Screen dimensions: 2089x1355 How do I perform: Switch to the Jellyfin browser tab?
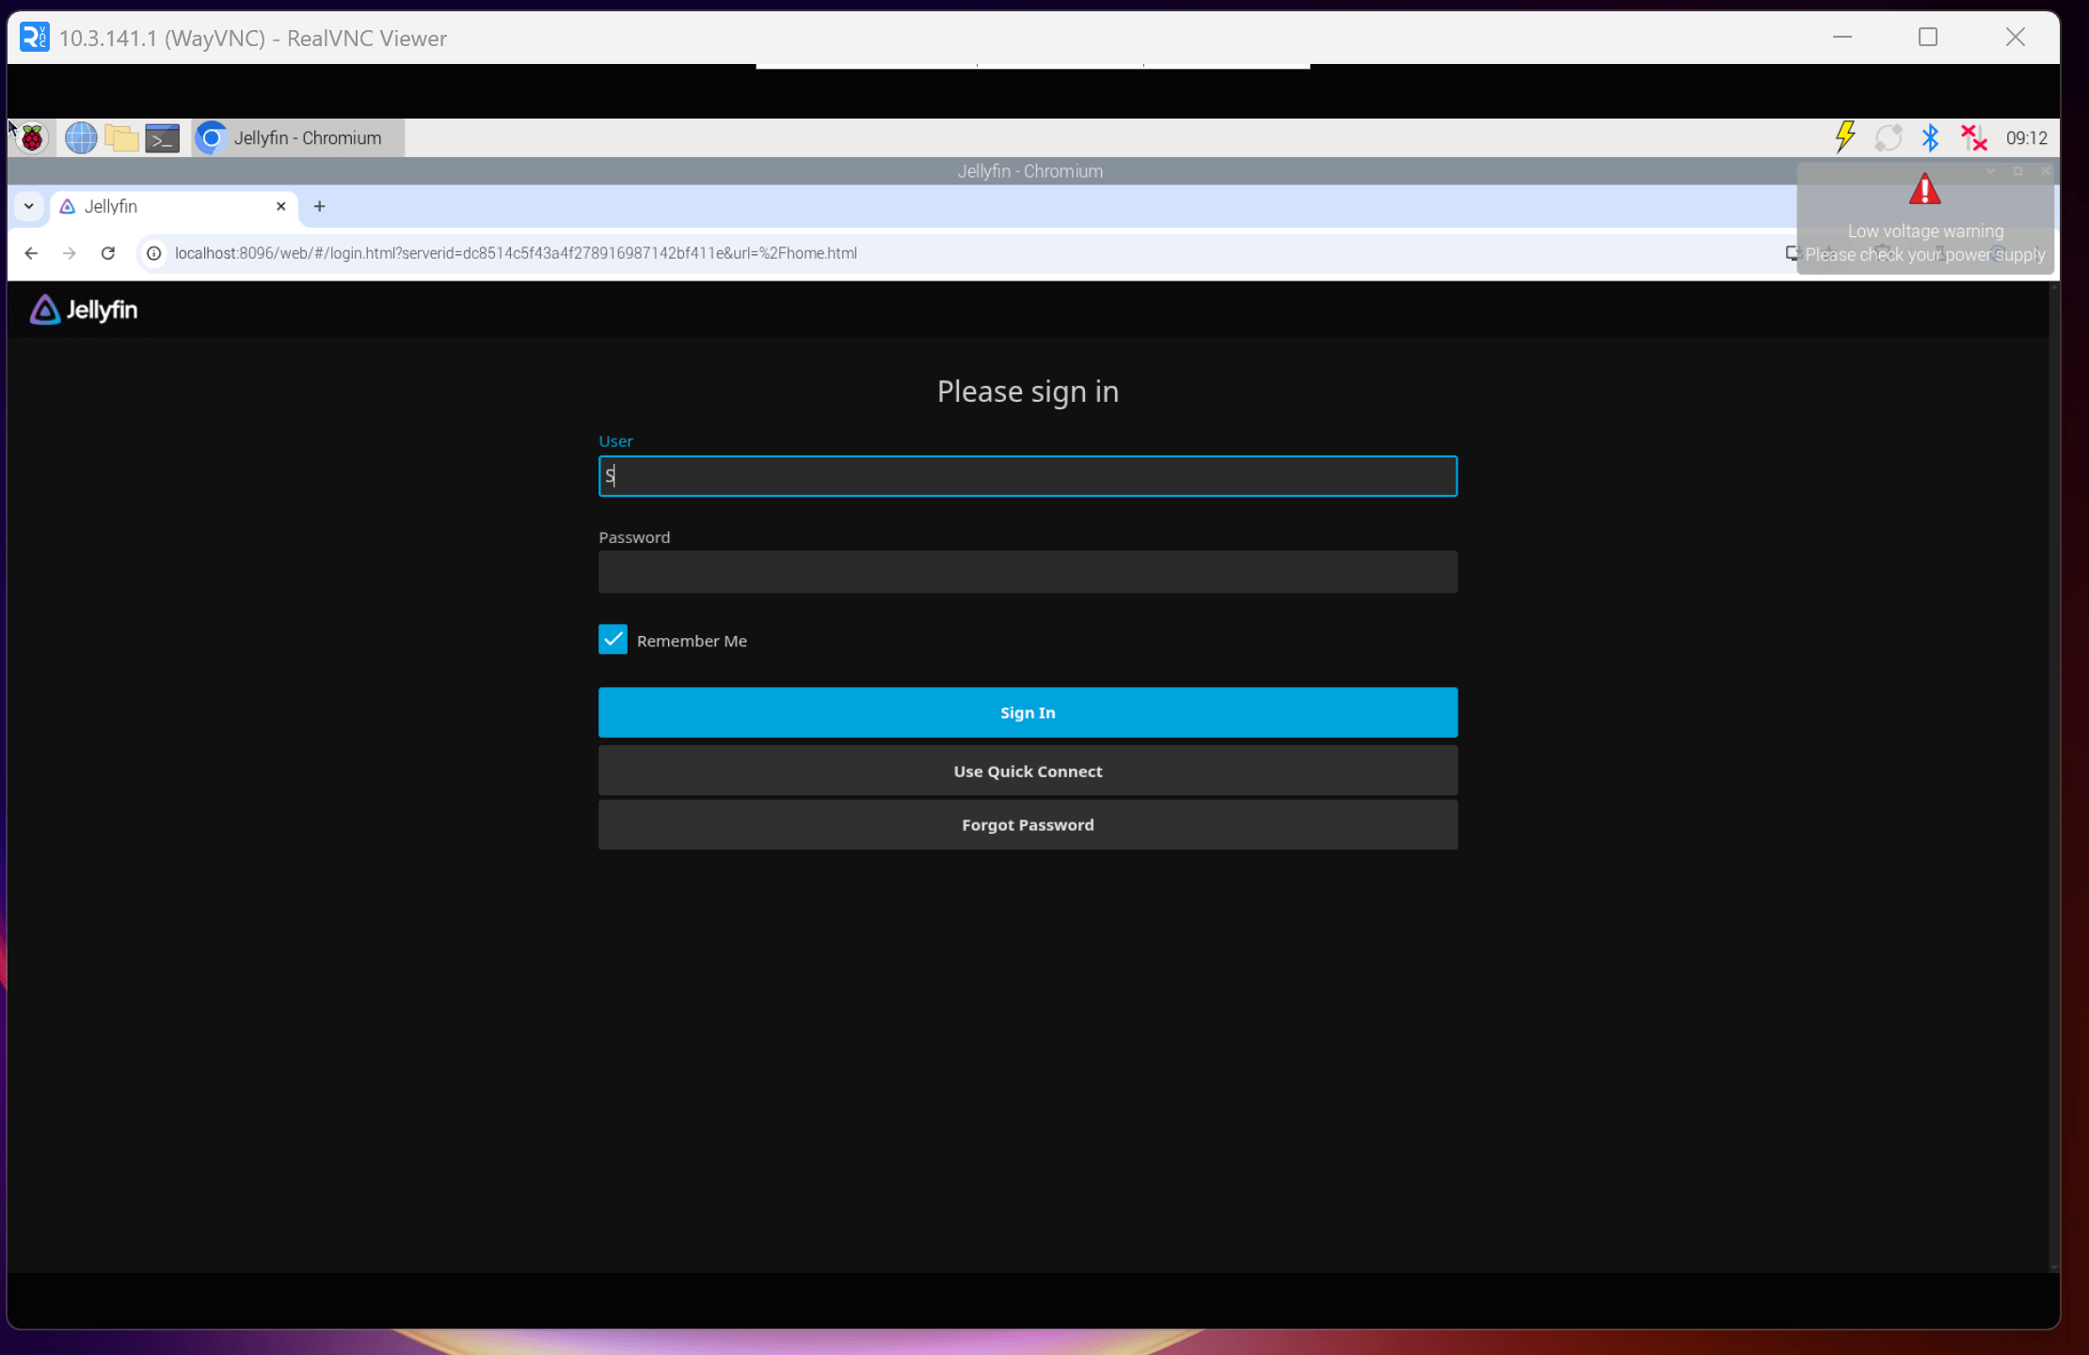[174, 207]
